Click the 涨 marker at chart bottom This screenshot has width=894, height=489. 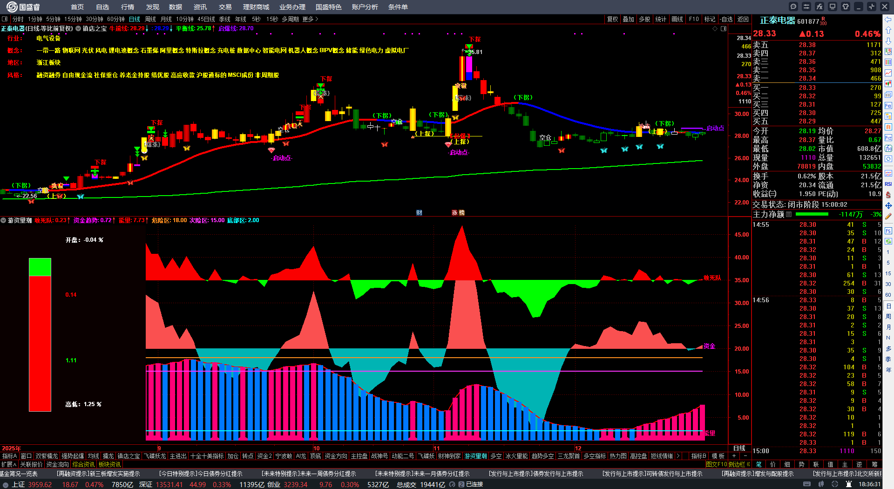click(x=454, y=213)
